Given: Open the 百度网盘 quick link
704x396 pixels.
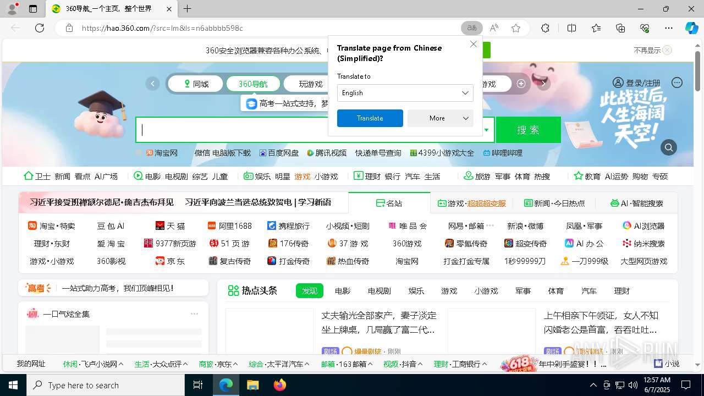Looking at the screenshot, I should (x=279, y=153).
